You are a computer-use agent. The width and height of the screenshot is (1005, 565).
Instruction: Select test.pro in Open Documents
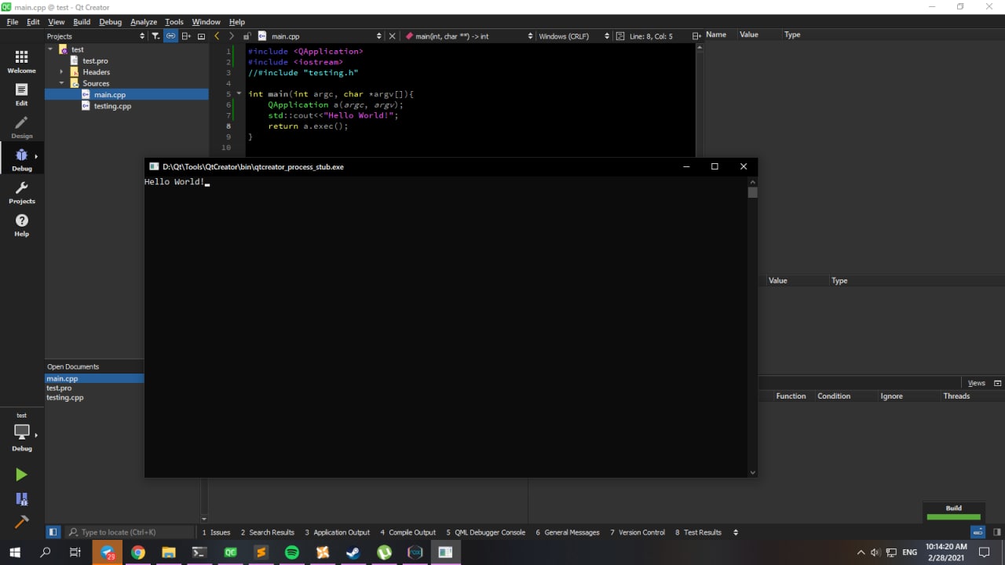(59, 388)
